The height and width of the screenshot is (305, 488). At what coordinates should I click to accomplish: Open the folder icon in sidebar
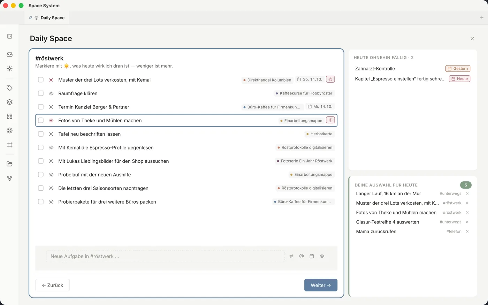click(x=9, y=164)
